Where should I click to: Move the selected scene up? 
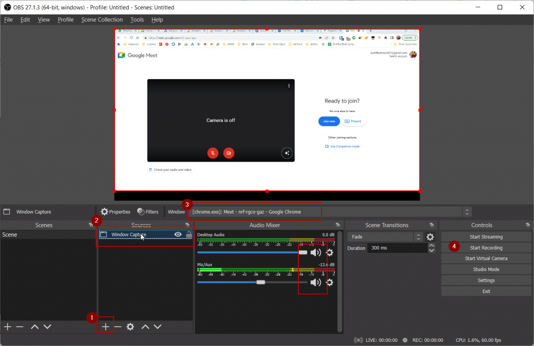(x=35, y=327)
